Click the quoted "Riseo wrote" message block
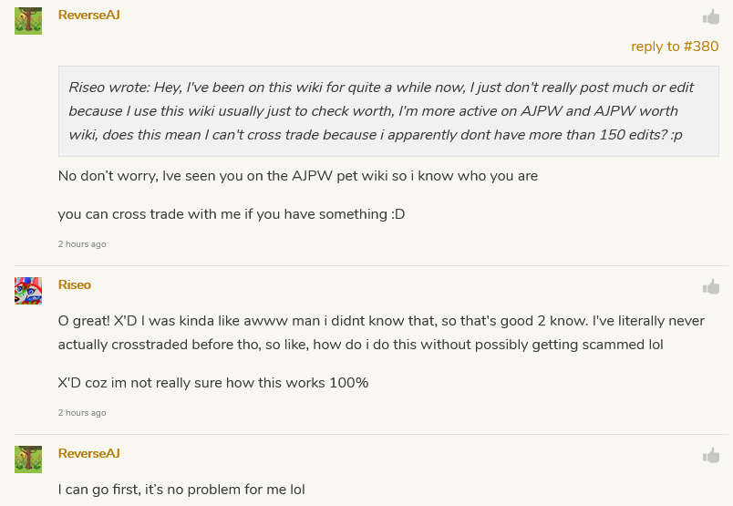 [388, 111]
